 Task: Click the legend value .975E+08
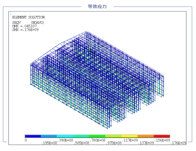point(114,143)
